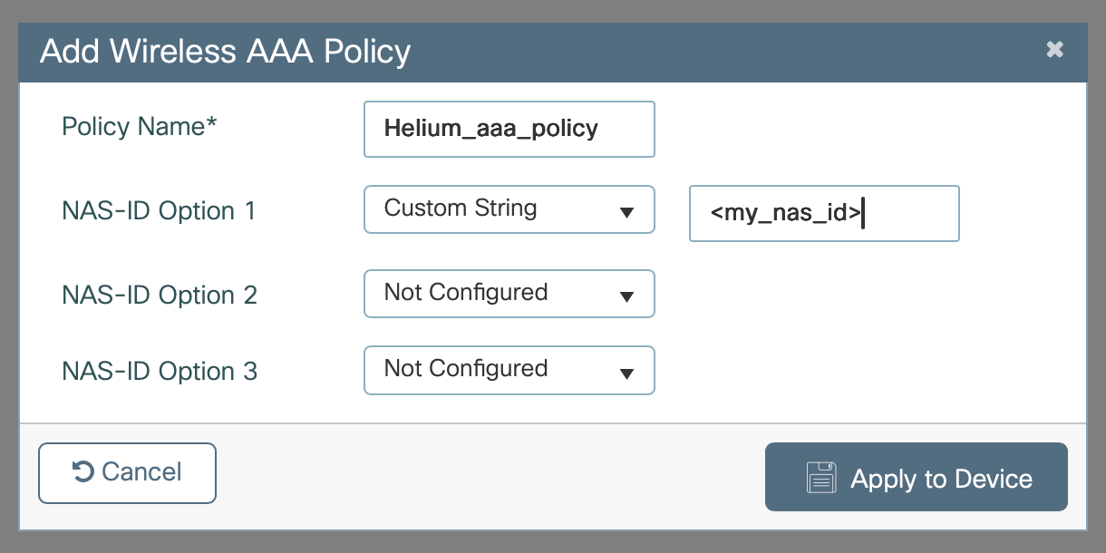
Task: Click the NAS-ID Option 1 dropdown arrow
Action: [626, 212]
